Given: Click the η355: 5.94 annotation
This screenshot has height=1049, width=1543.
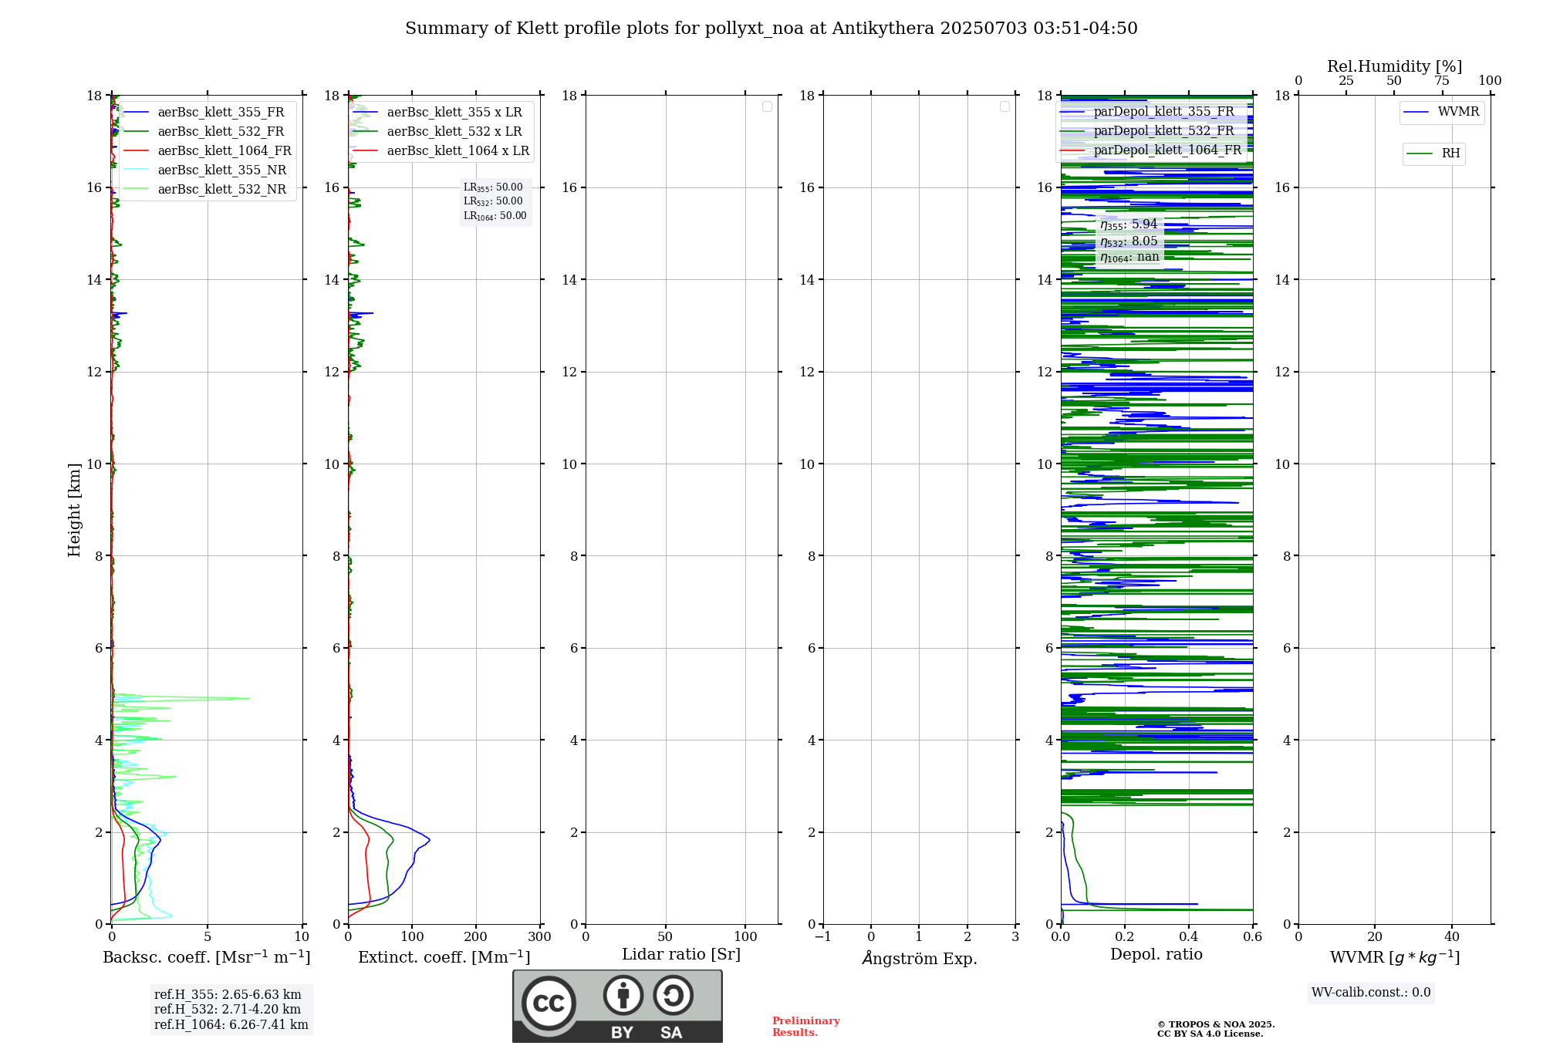Looking at the screenshot, I should point(1129,224).
